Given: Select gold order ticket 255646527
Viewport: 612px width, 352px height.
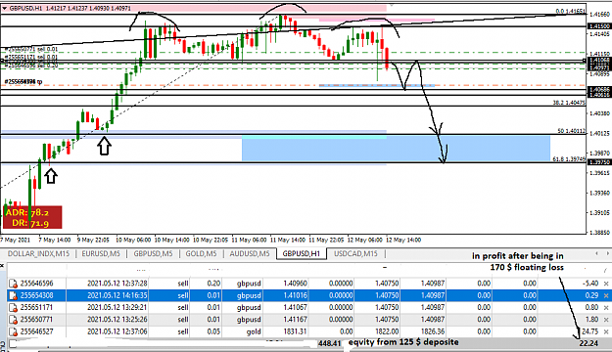Looking at the screenshot, I should coord(36,331).
